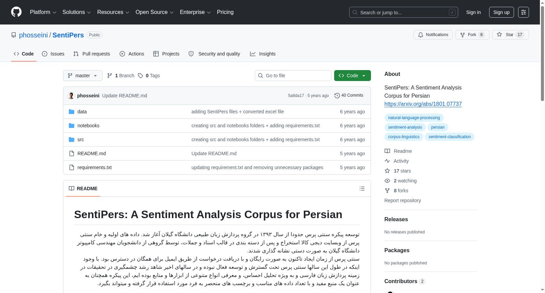Click the sentiment-classification topic tag

(450, 137)
